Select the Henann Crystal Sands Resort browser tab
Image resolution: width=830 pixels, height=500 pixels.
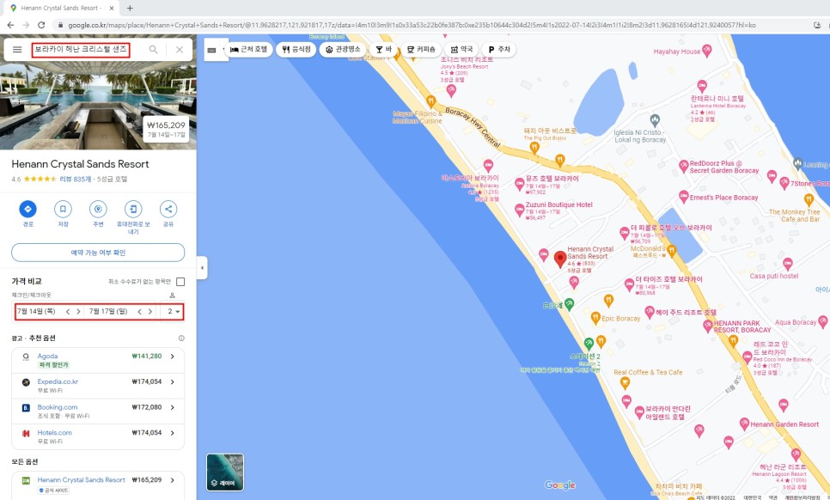tap(60, 8)
